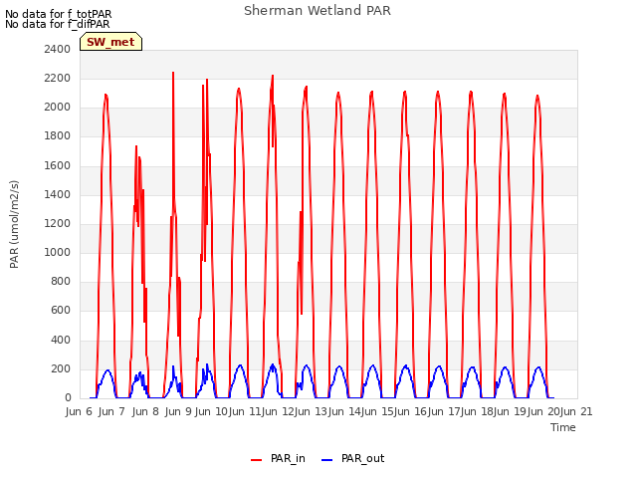
Task: Click the y-axis tick value 1400
Action: tap(58, 194)
